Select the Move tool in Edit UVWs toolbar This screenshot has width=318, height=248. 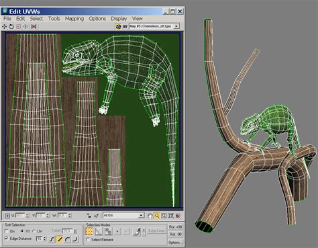coord(5,27)
